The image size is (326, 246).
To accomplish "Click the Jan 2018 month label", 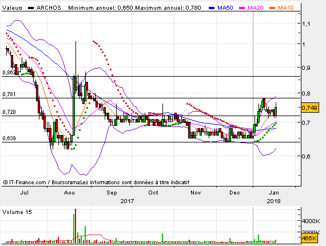I will (x=274, y=193).
